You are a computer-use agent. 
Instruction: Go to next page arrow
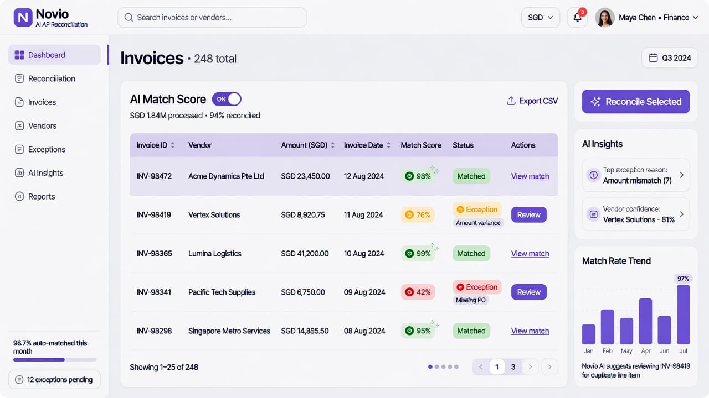click(531, 367)
